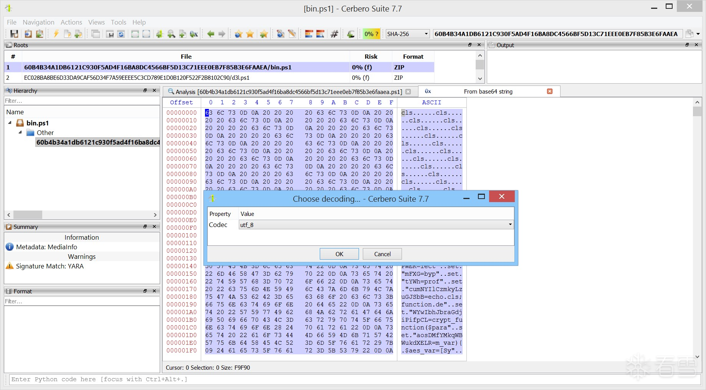Image resolution: width=706 pixels, height=390 pixels.
Task: Click the red-orange-blue layout bars icon
Action: (x=309, y=34)
